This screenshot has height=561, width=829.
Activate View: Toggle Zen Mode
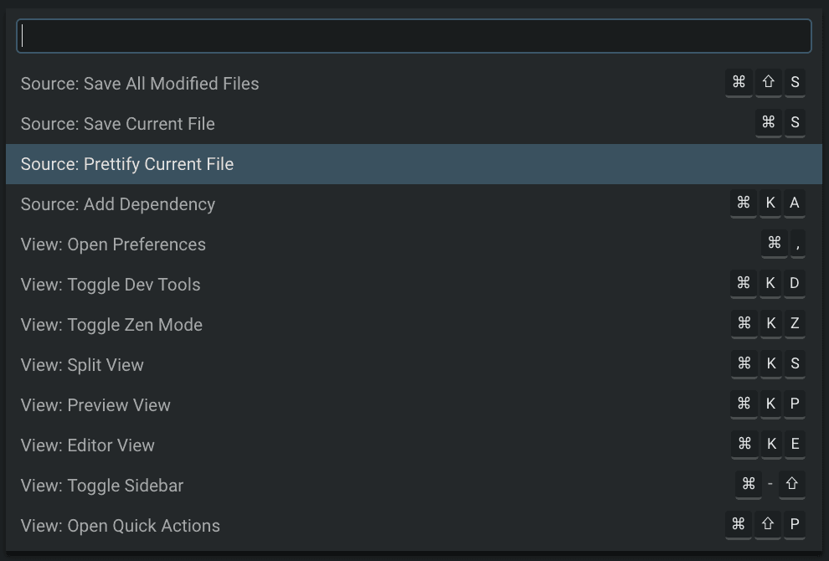(x=110, y=324)
